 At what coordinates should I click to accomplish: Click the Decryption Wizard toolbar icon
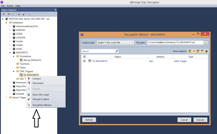pos(29,14)
